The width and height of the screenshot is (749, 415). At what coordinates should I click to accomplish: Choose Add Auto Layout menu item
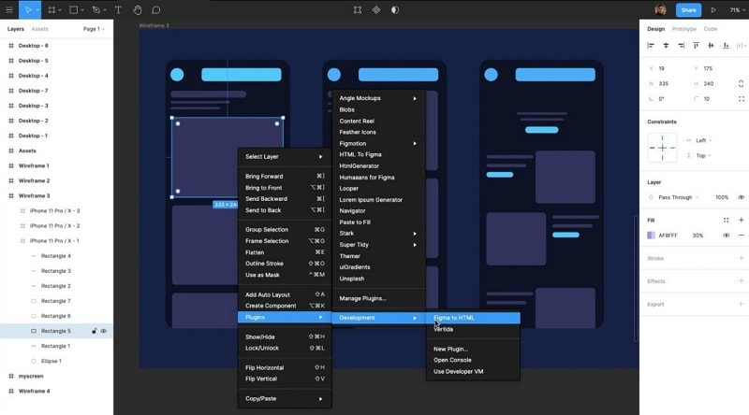click(x=285, y=294)
